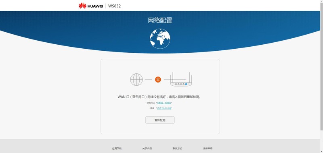Open 关于产品 footer link

[147, 149]
